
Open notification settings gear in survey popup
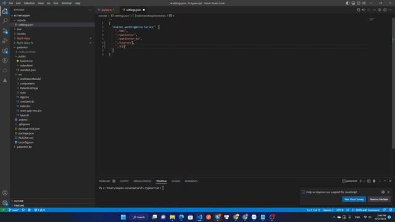click(383, 192)
